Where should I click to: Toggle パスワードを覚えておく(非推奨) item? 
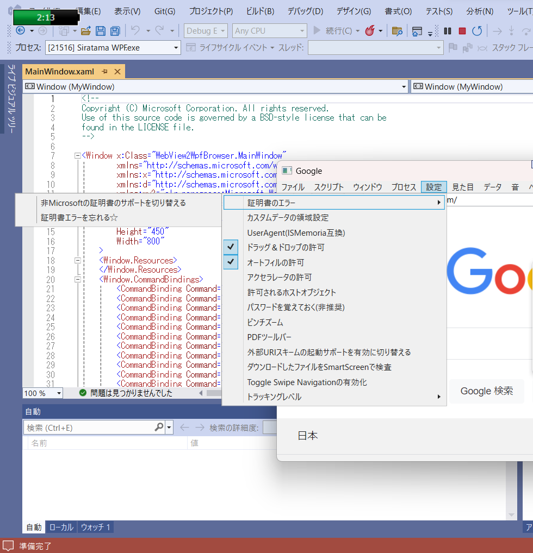coord(334,307)
